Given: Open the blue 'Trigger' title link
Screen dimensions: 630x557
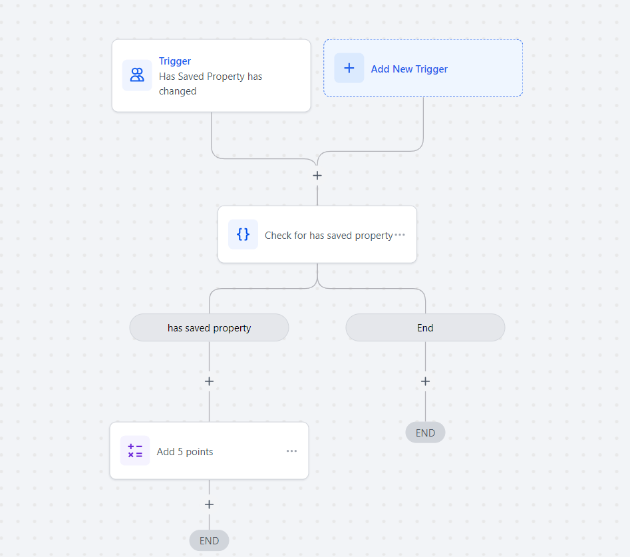Looking at the screenshot, I should pos(175,61).
